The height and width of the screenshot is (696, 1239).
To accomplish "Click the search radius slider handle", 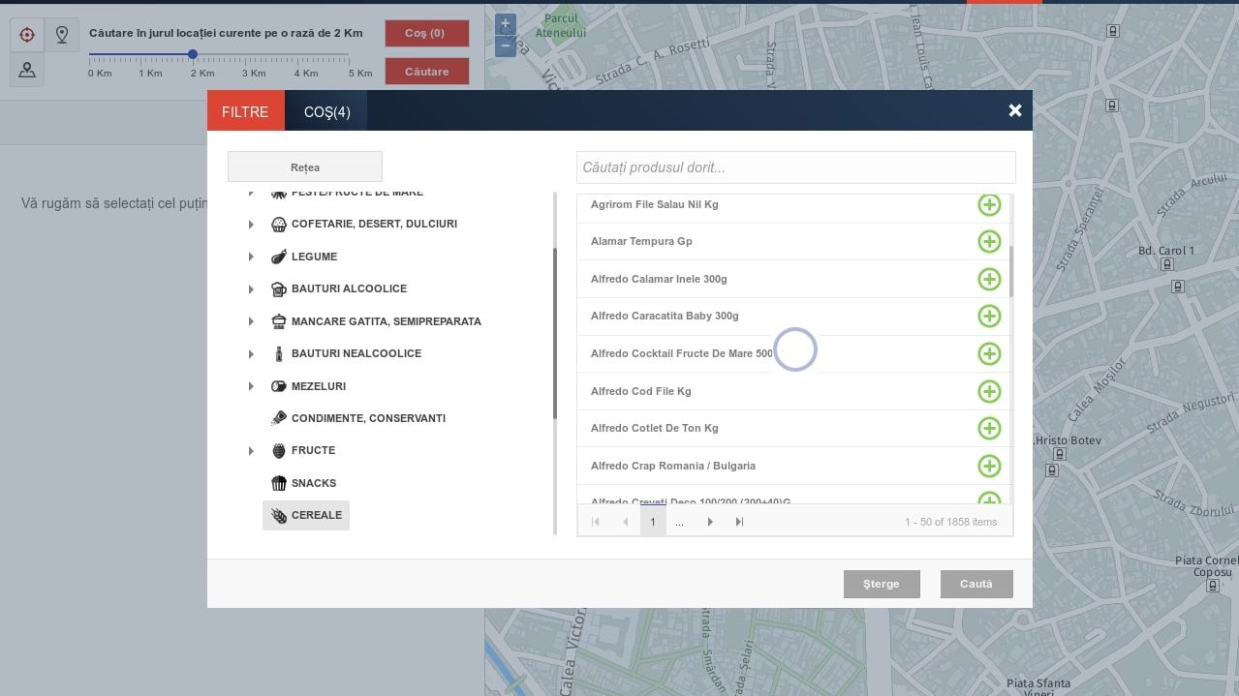I will (193, 54).
